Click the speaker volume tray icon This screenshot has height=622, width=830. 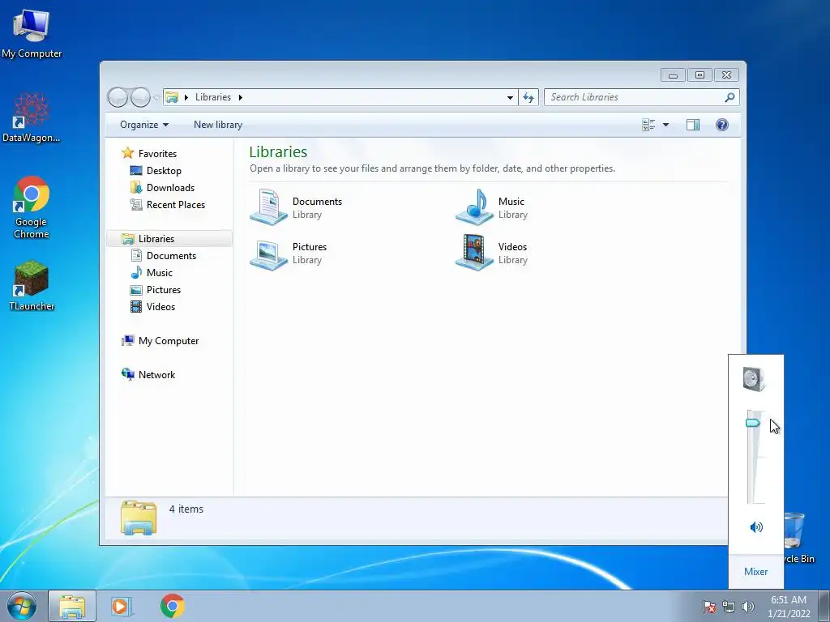point(748,607)
